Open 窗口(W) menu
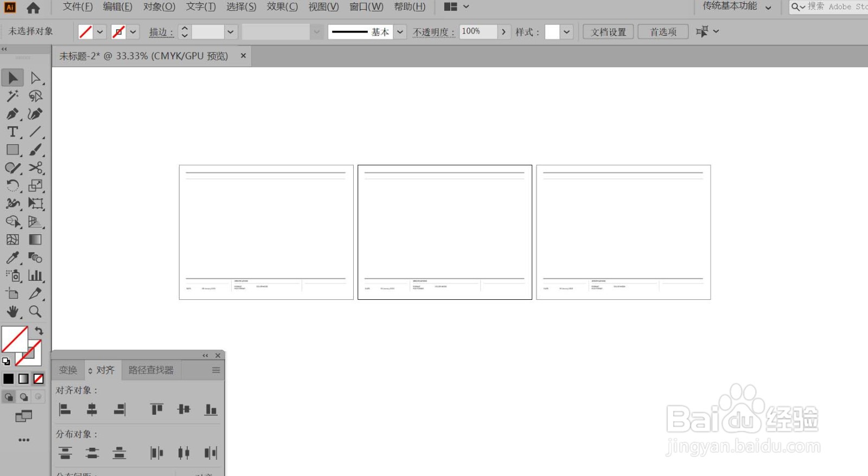The image size is (868, 476). tap(366, 7)
